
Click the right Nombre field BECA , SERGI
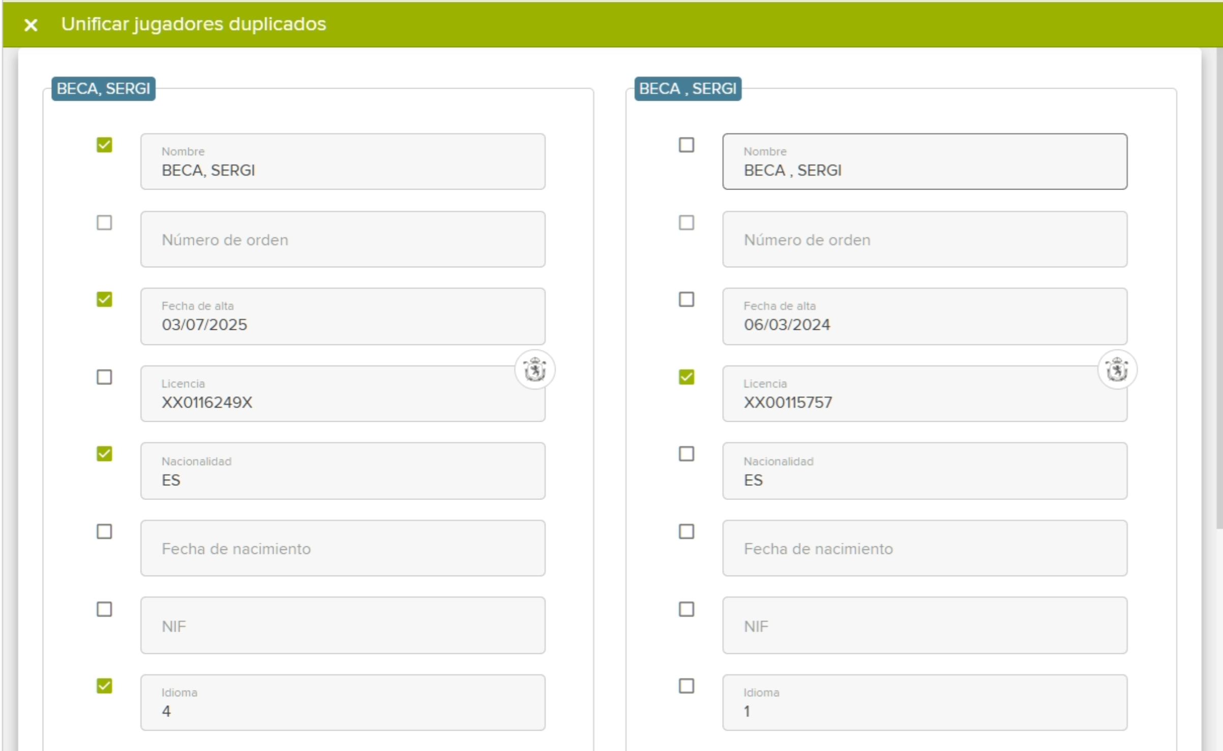[925, 162]
